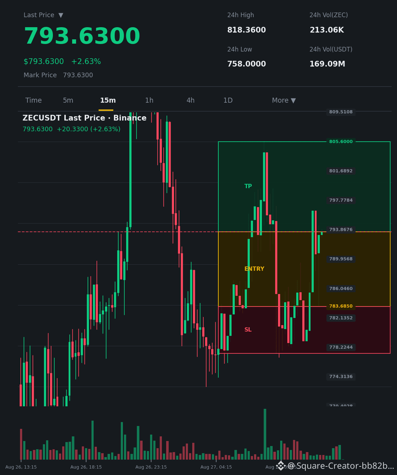Click the 783.6850 entry price tag
Image resolution: width=397 pixels, height=475 pixels.
click(341, 306)
